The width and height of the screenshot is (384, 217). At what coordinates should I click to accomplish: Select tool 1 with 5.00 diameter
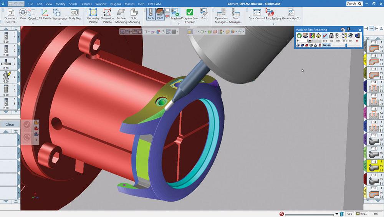click(6, 37)
